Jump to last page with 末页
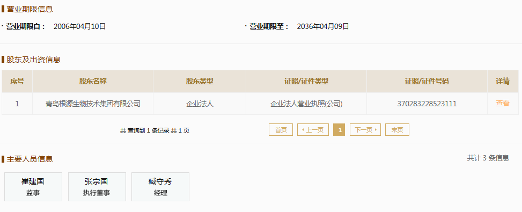 click(x=397, y=130)
